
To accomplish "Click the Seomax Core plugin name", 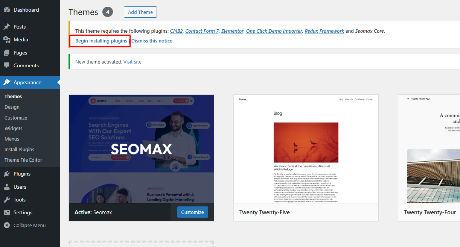I will [x=370, y=31].
